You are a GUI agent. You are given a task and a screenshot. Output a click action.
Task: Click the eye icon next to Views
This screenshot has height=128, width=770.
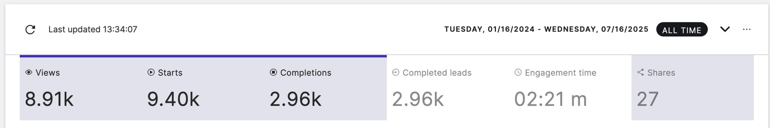[x=29, y=72]
